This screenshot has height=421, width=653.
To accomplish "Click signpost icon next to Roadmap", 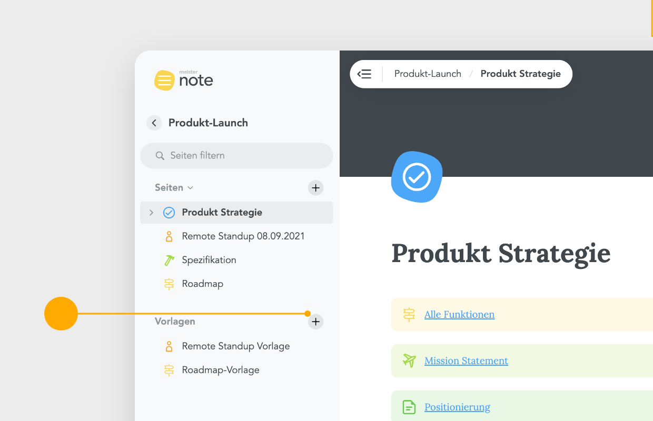I will [169, 284].
